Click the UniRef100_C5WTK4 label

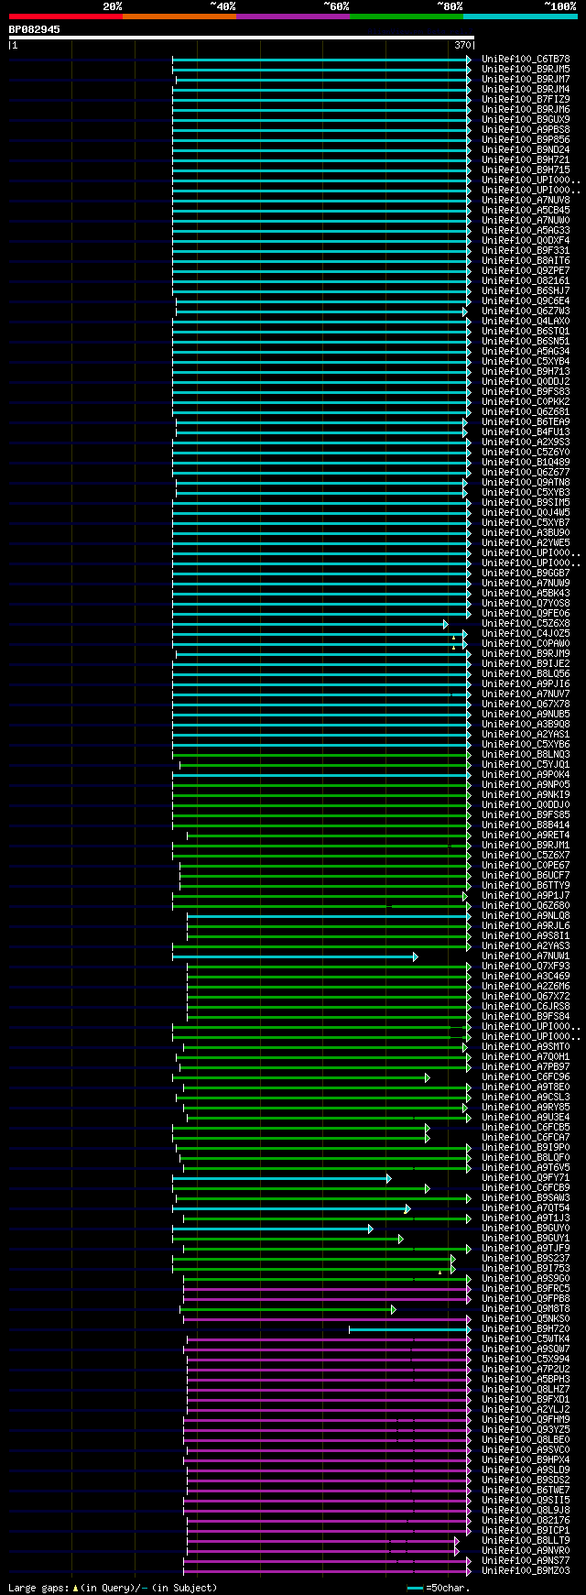click(x=526, y=1339)
